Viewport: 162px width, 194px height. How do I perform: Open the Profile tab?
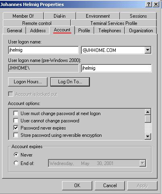pos(84,31)
